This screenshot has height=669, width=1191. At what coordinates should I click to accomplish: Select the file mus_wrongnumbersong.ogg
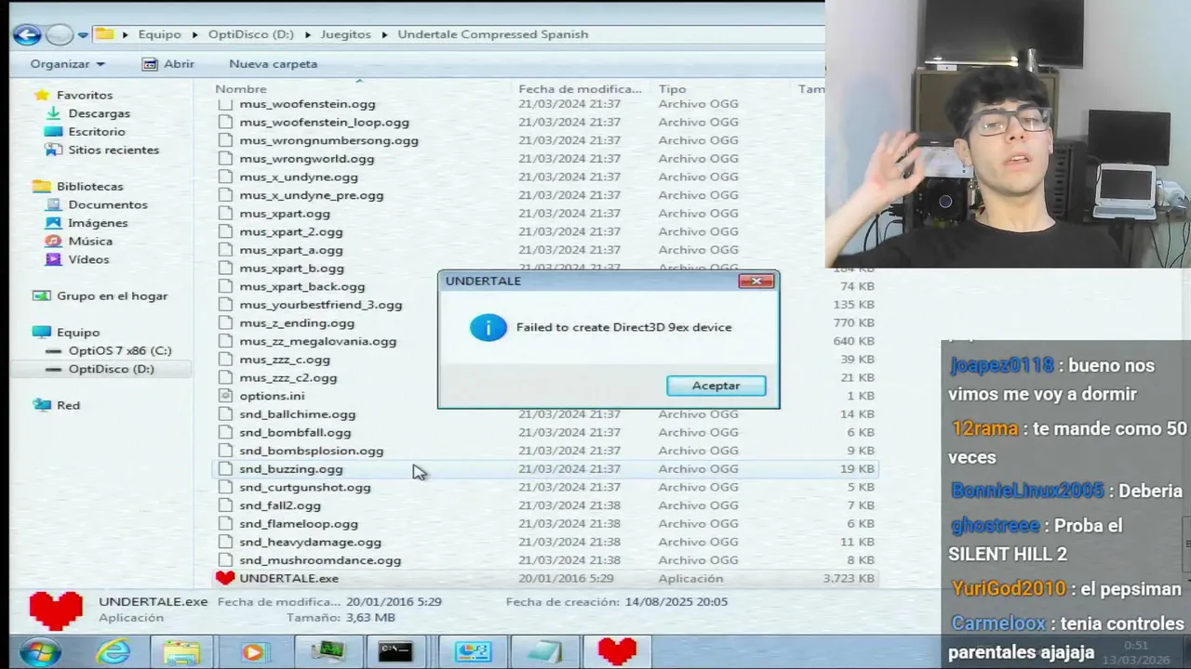(328, 140)
